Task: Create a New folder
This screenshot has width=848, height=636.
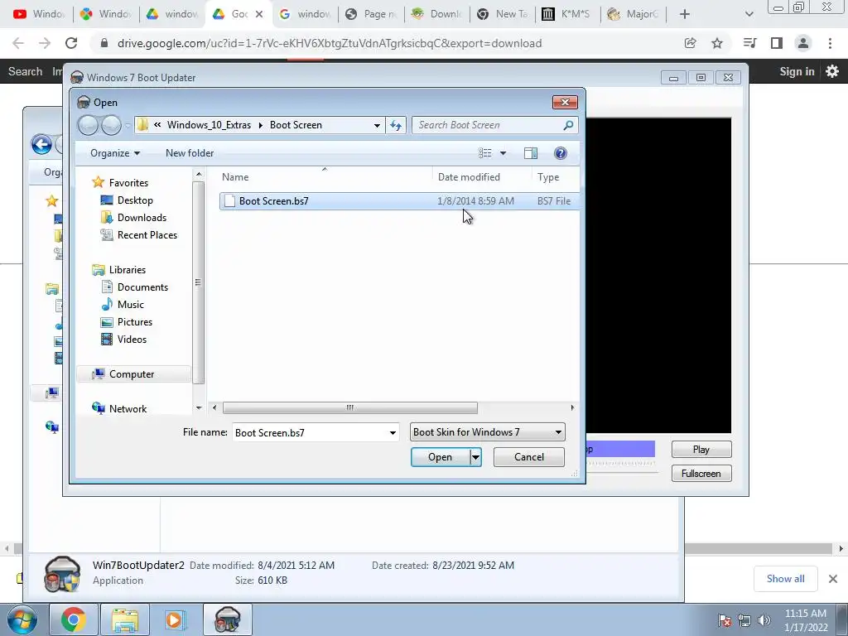Action: (x=190, y=153)
